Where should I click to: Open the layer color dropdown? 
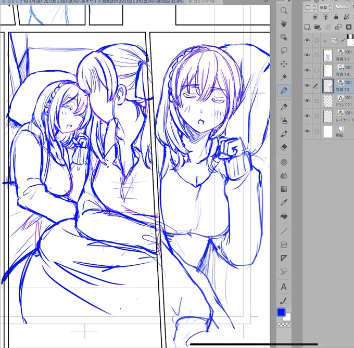(310, 8)
